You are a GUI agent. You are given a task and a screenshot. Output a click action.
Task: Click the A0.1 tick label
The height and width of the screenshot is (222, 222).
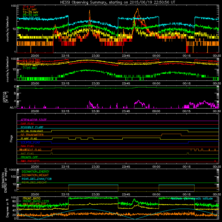pos(13,108)
